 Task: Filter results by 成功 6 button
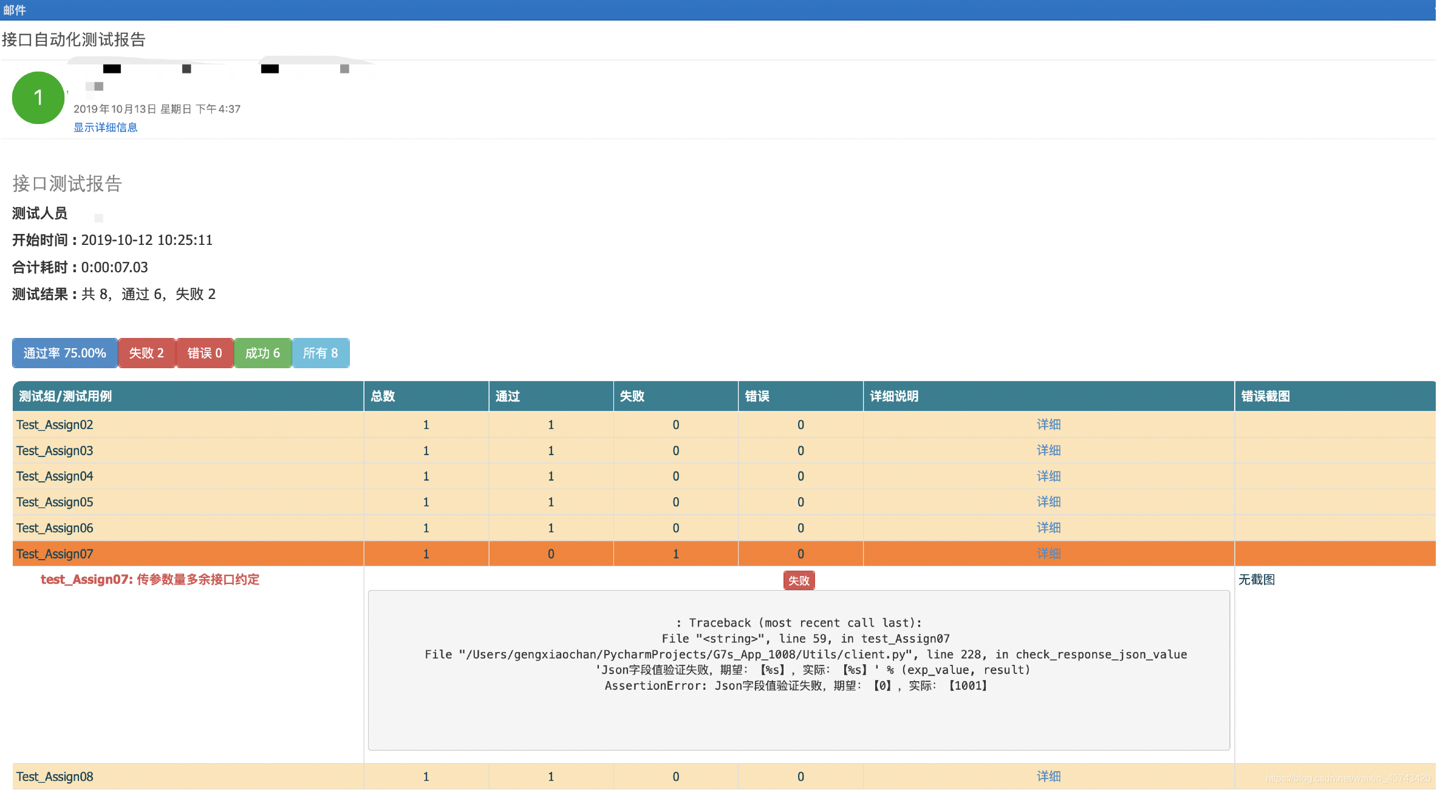pos(263,353)
